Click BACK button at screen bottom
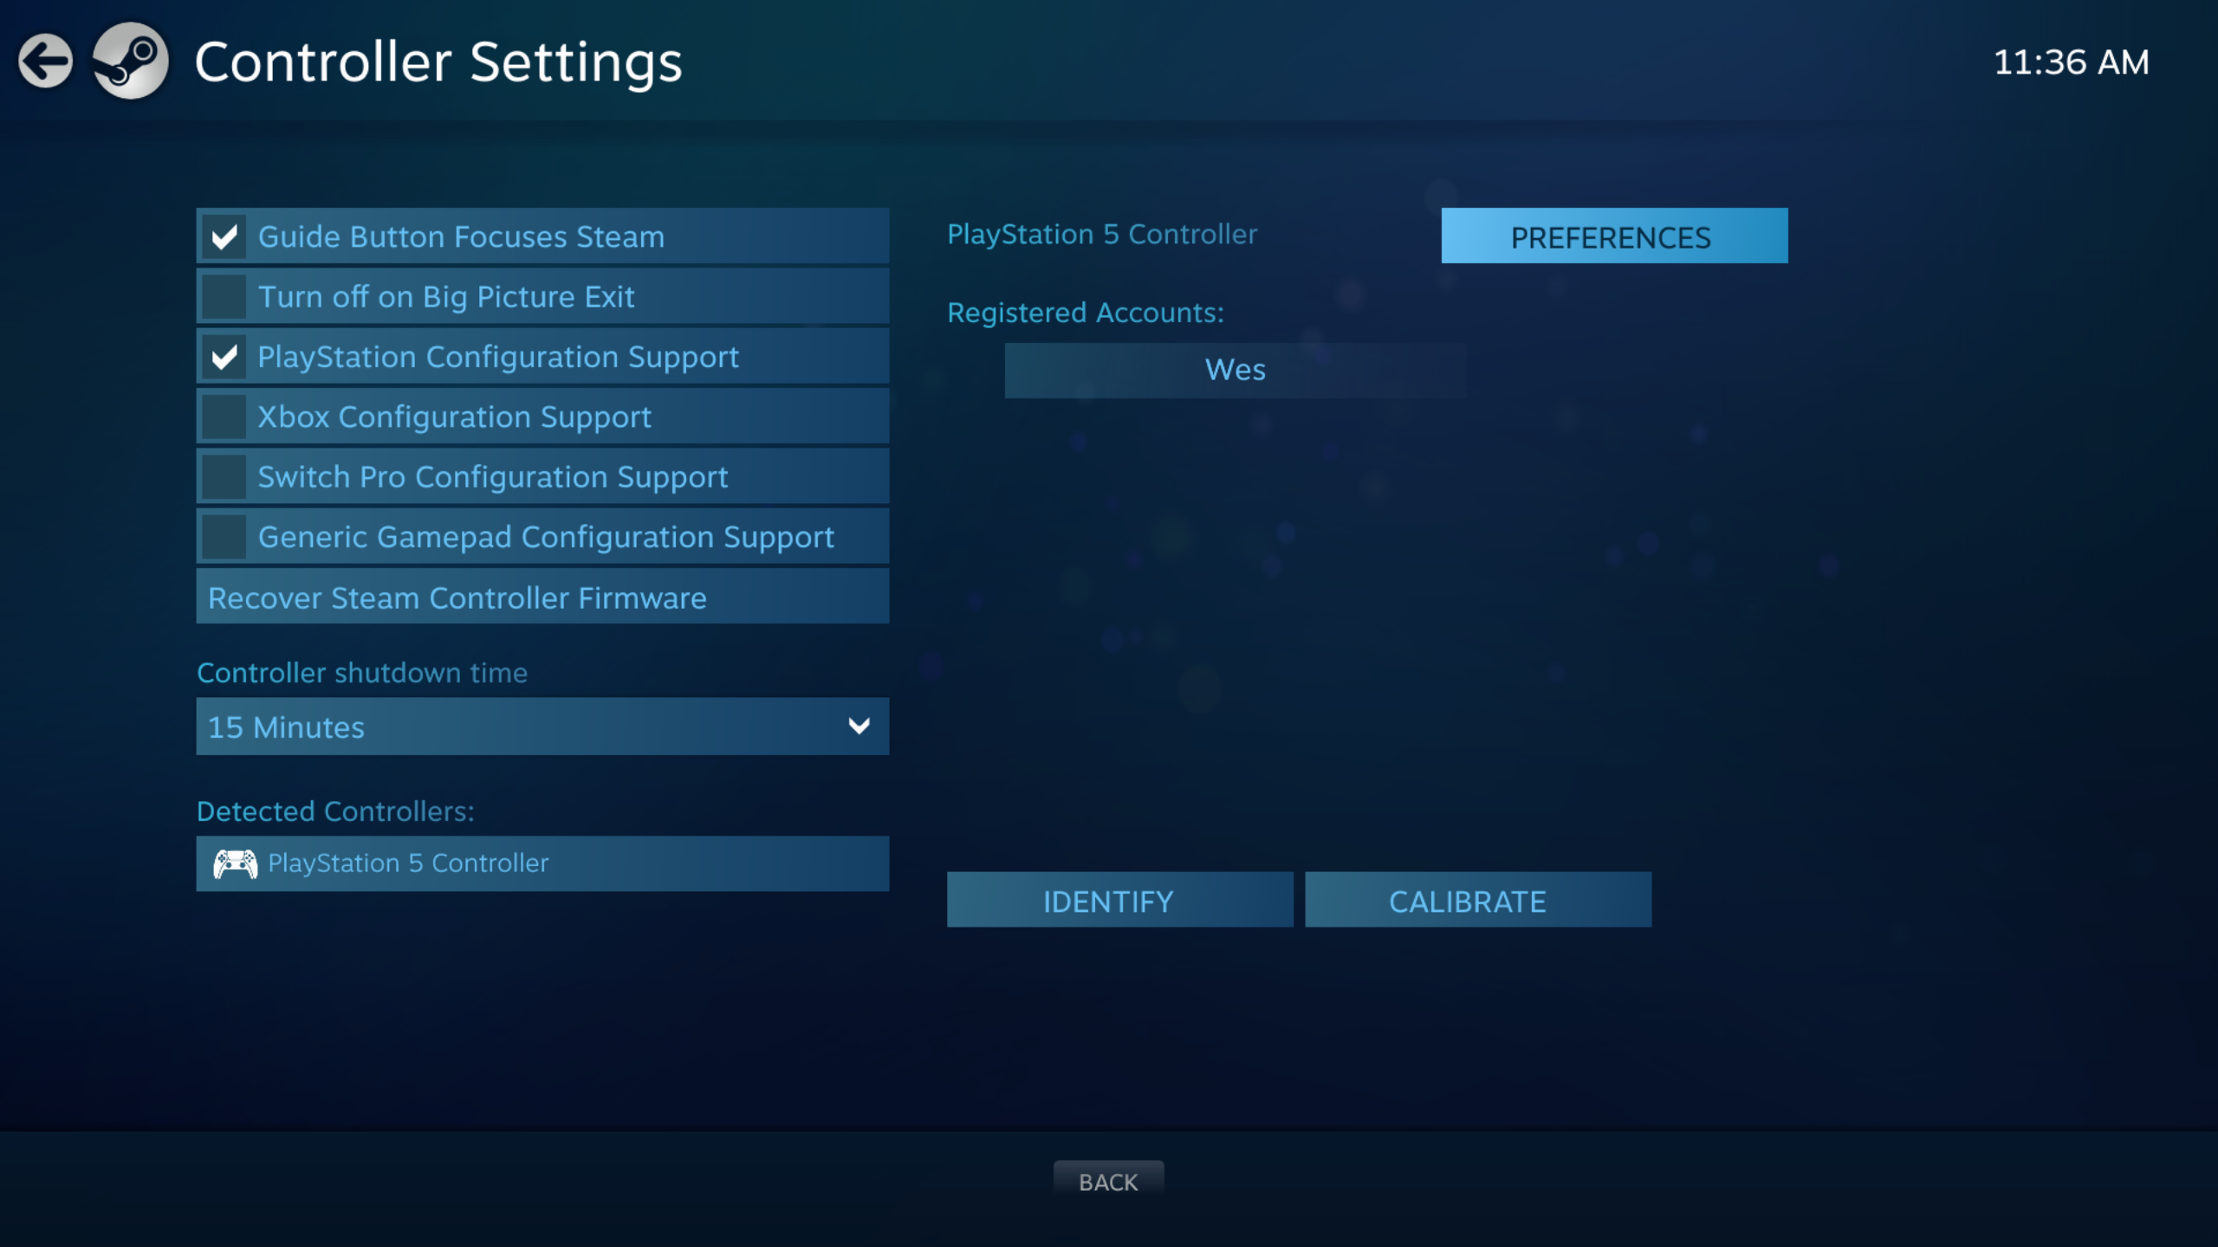Viewport: 2218px width, 1247px height. [x=1107, y=1180]
